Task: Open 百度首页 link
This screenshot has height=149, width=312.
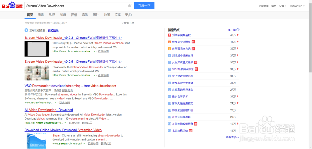Action: (264, 6)
